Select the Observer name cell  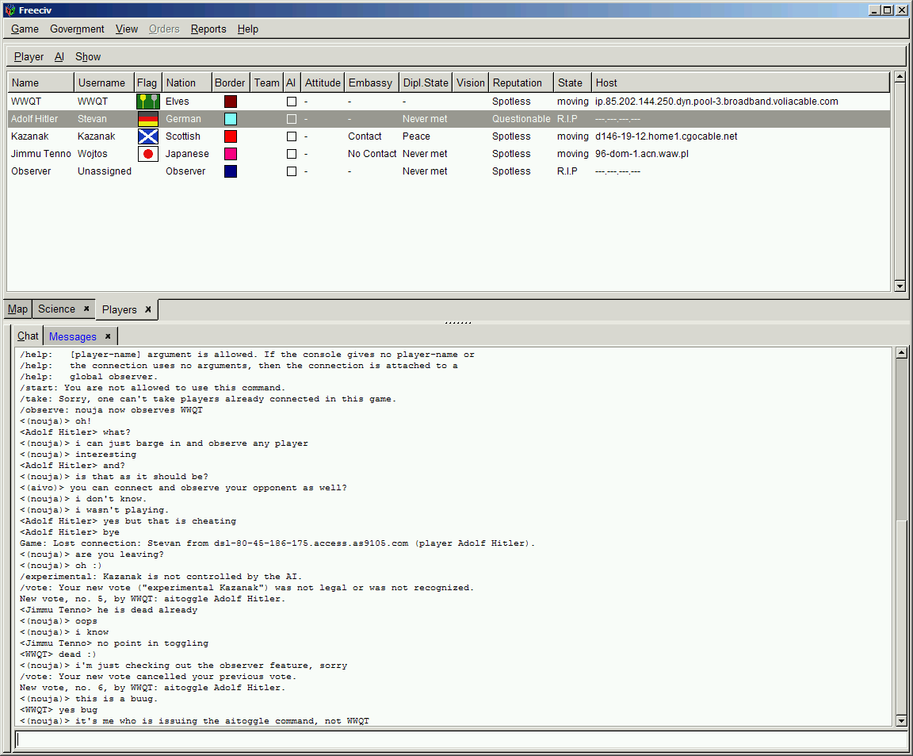point(31,171)
